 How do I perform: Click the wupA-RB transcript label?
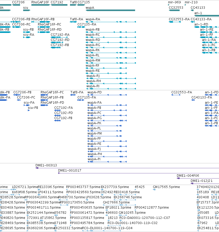[x=93, y=30]
